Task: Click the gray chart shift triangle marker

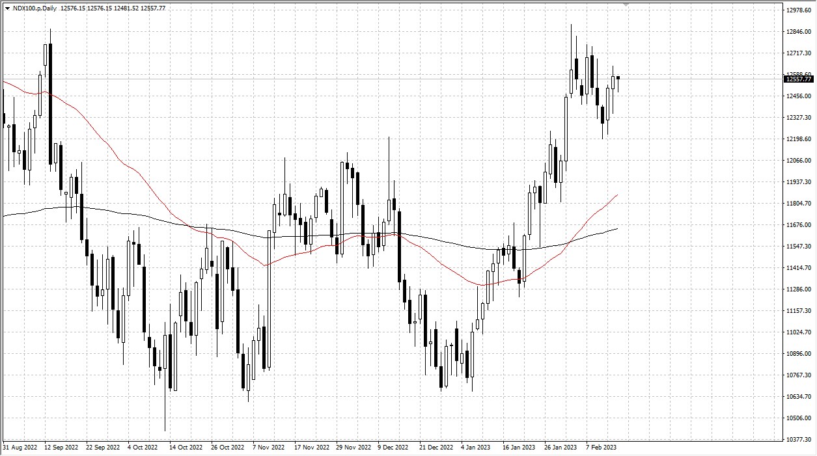Action: click(626, 5)
